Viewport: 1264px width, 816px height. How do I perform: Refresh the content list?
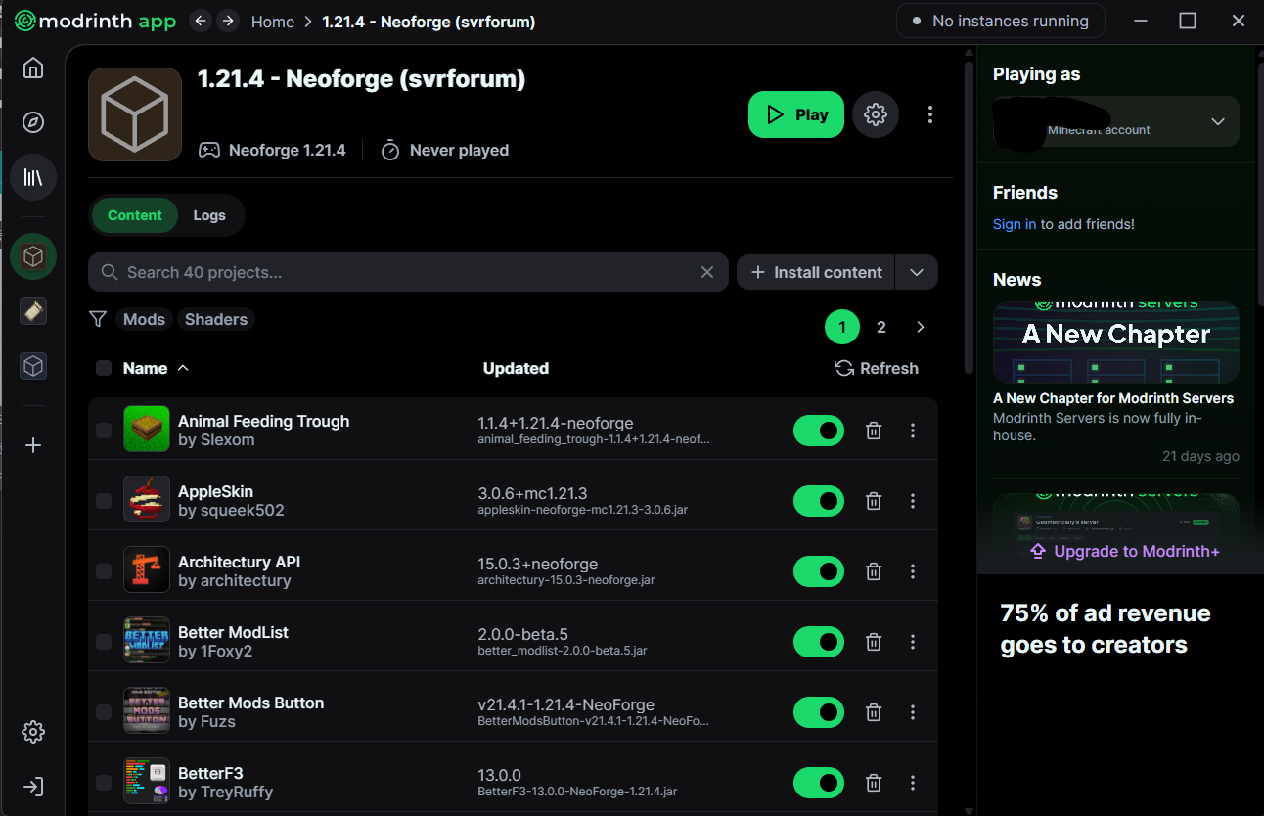pos(877,368)
